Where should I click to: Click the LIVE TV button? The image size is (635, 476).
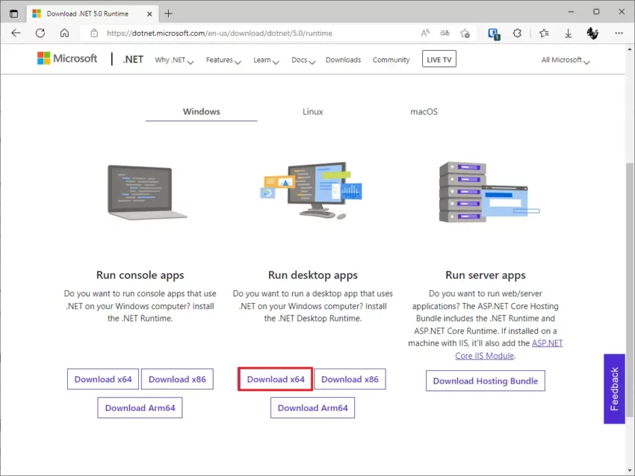point(439,59)
